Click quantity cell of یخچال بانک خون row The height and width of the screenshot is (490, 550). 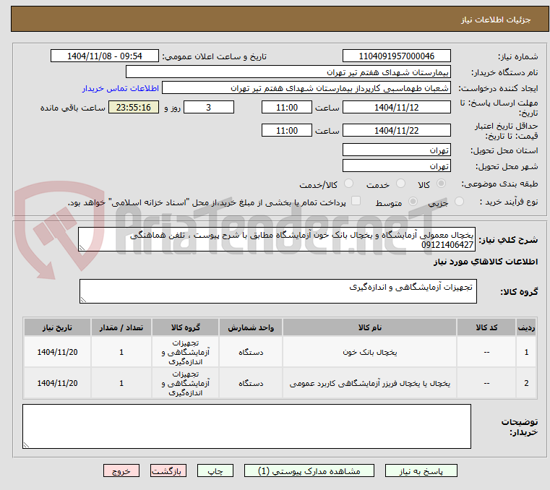[x=121, y=352]
